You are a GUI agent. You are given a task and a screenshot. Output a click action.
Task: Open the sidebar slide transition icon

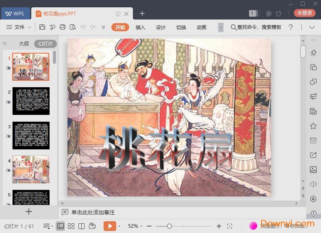tap(313, 67)
